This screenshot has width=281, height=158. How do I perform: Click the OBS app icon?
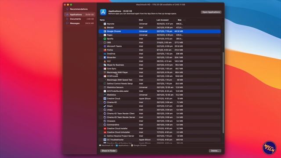pyautogui.click(x=105, y=43)
